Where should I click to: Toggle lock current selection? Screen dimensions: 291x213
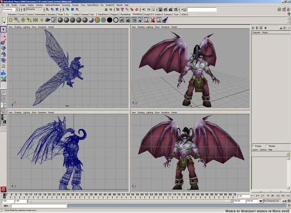106,9
